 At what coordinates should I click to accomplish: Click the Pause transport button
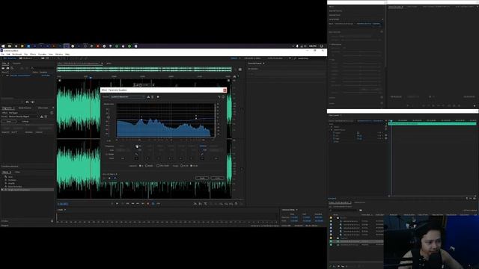tap(122, 203)
